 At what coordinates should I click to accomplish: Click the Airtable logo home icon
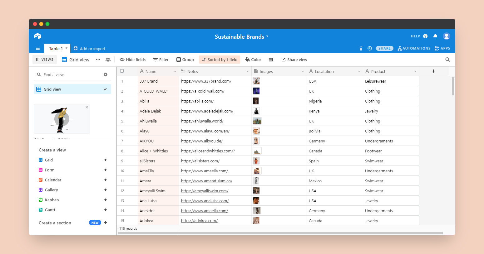(x=37, y=36)
